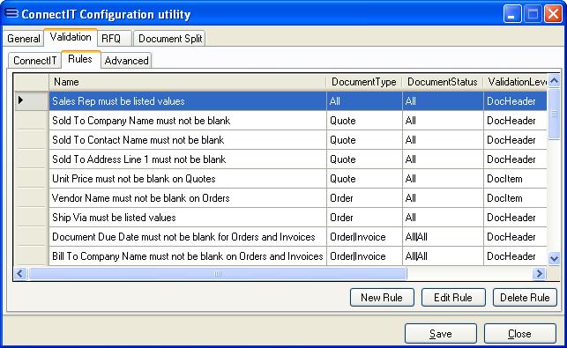Click 'Quote' cell in Sold To Company Name row
The height and width of the screenshot is (348, 567).
(364, 121)
